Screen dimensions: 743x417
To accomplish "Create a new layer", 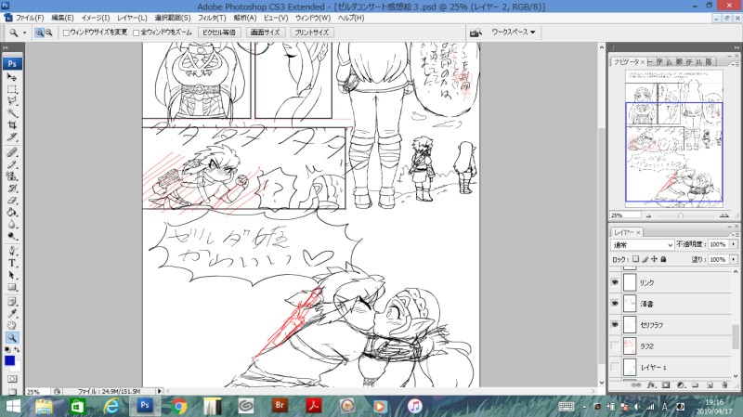I will tap(710, 385).
